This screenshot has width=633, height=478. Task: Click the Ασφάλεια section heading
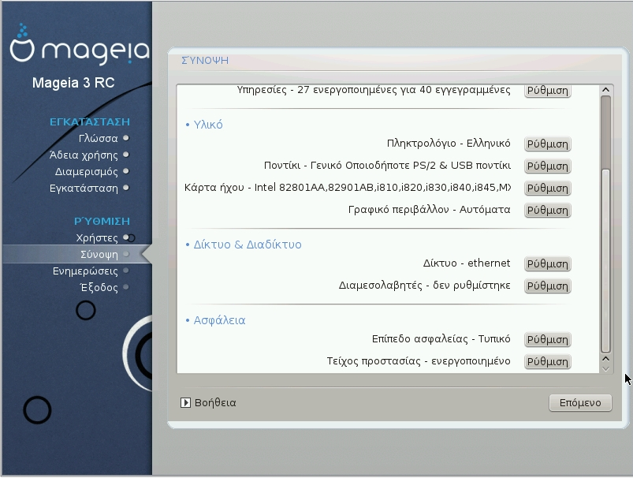click(x=219, y=320)
